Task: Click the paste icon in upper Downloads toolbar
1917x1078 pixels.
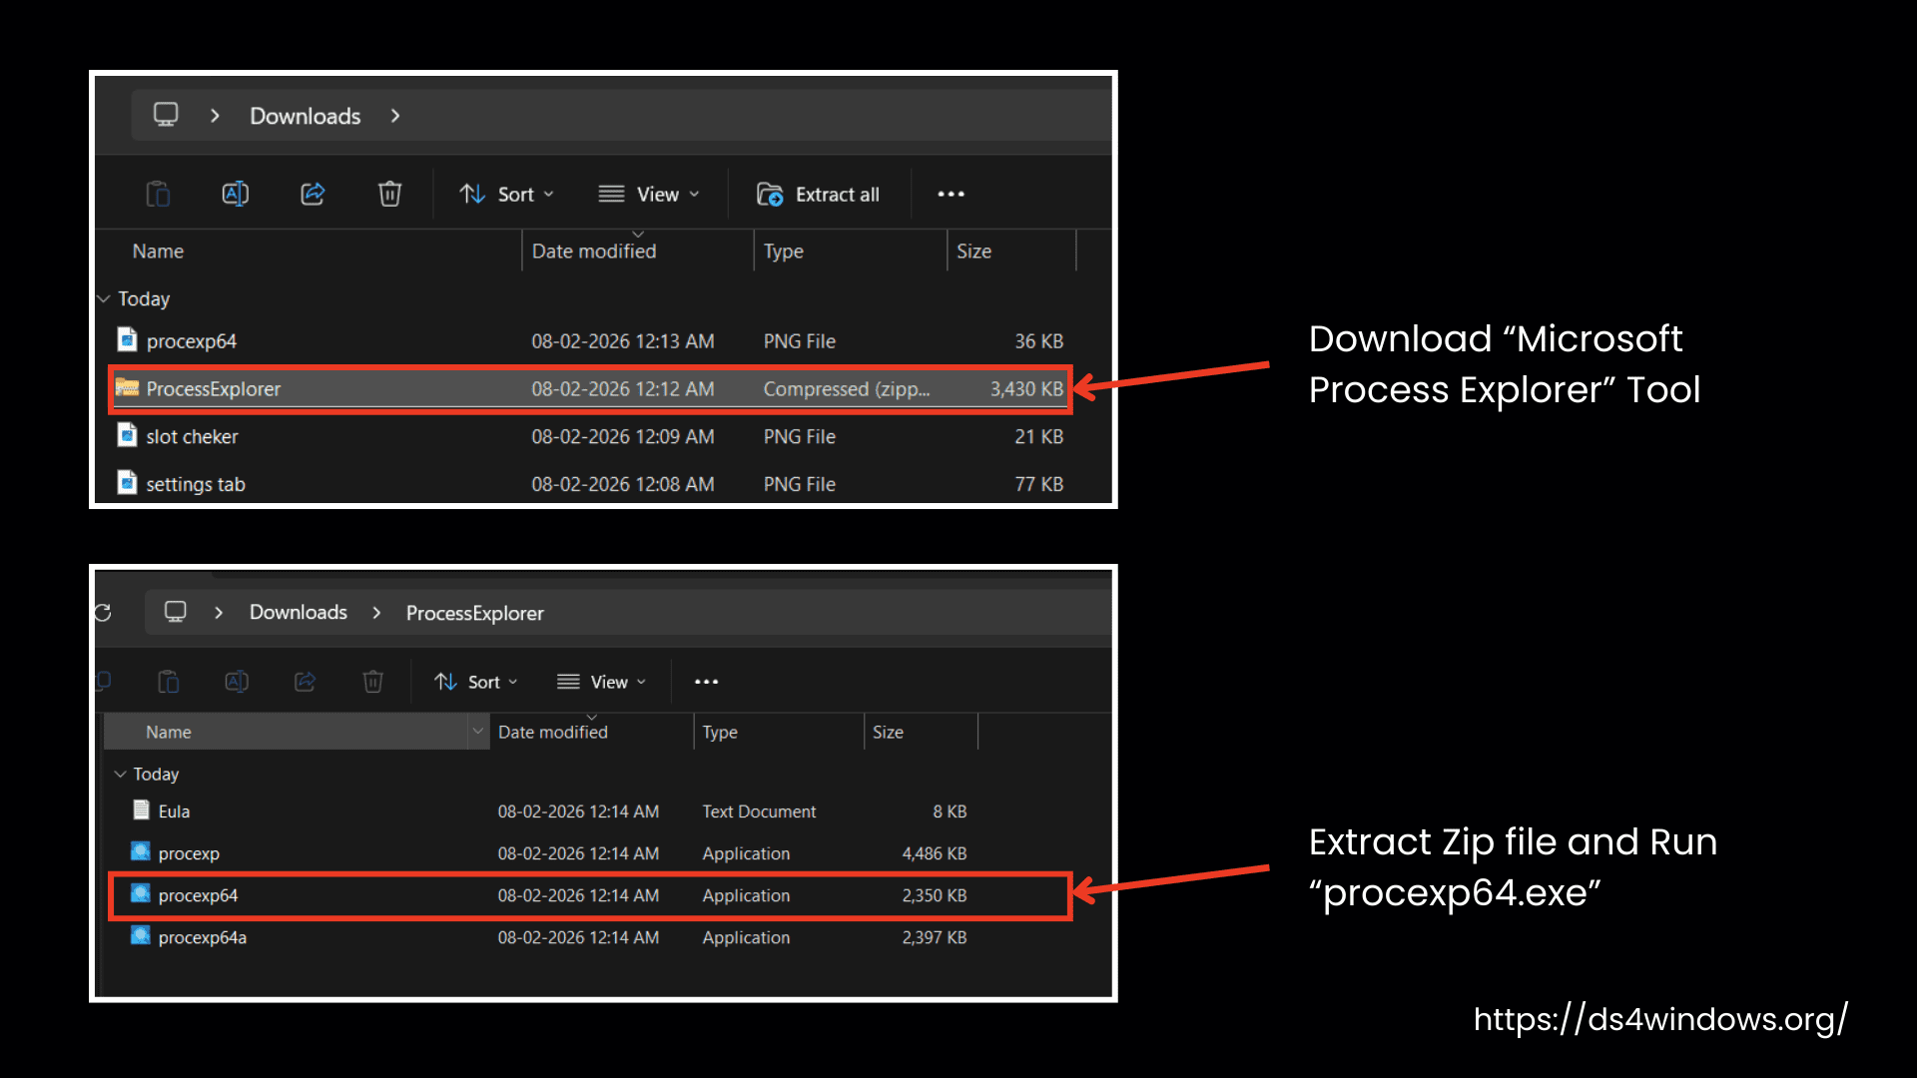Action: click(x=158, y=194)
